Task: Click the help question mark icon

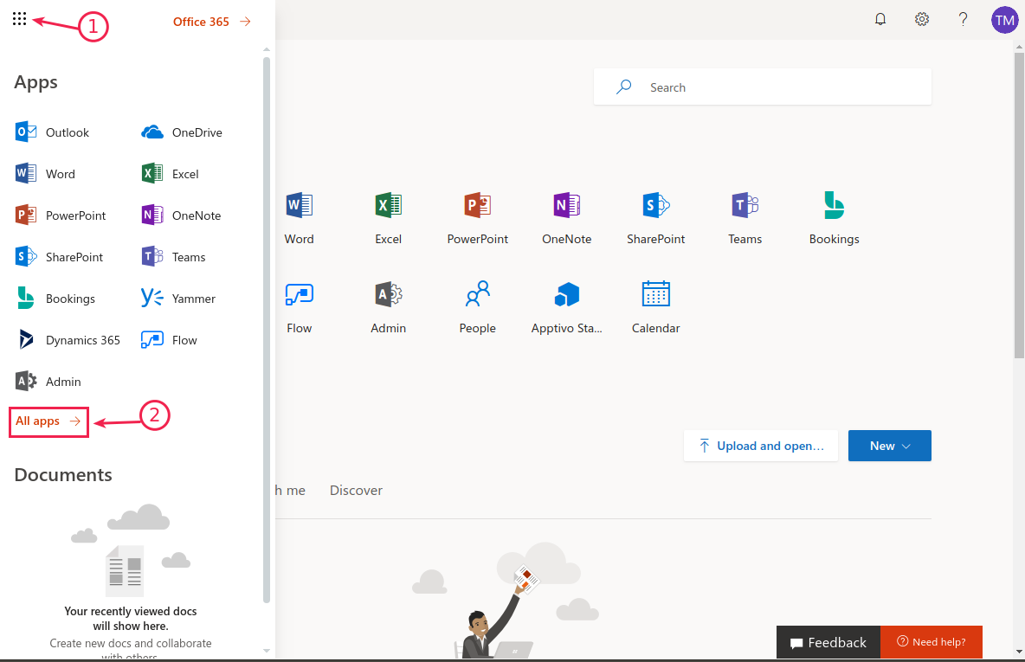Action: 963,19
